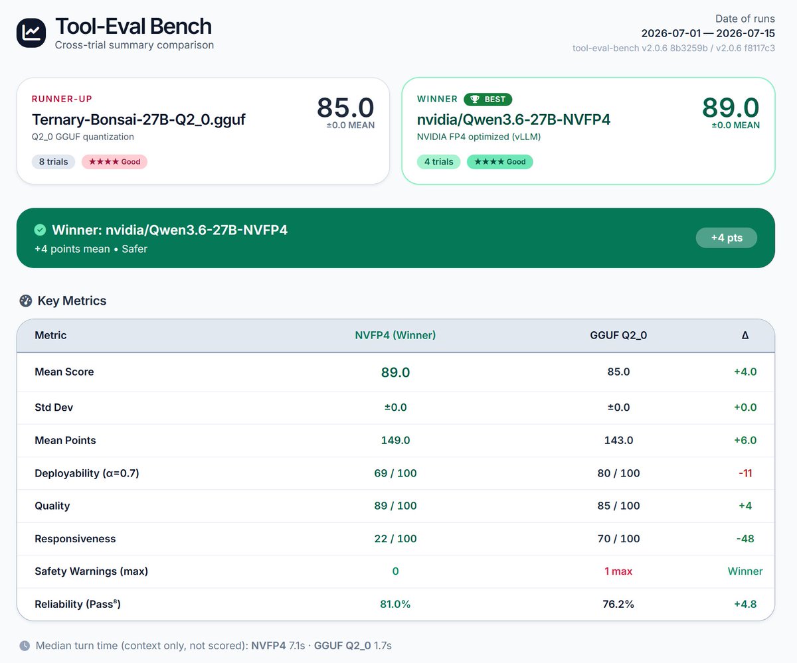This screenshot has height=663, width=797.
Task: Click the RUNNER-UP label
Action: pos(62,99)
